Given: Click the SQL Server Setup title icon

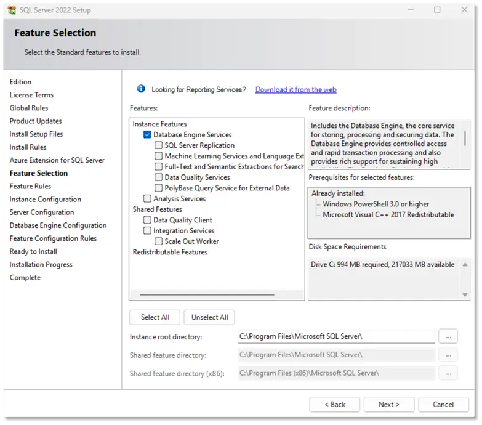Looking at the screenshot, I should coord(12,10).
